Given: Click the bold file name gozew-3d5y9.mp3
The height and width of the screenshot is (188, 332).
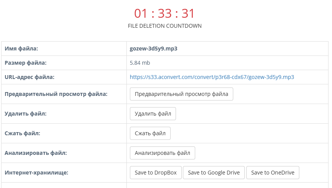Looking at the screenshot, I should pyautogui.click(x=153, y=49).
